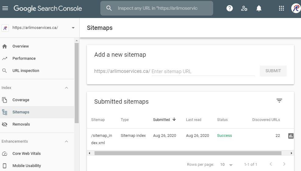This screenshot has width=301, height=171.
Task: Click the Sitemaps tree icon
Action: coord(5,112)
